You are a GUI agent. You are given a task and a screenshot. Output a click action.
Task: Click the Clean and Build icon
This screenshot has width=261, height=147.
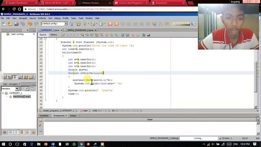point(78,24)
